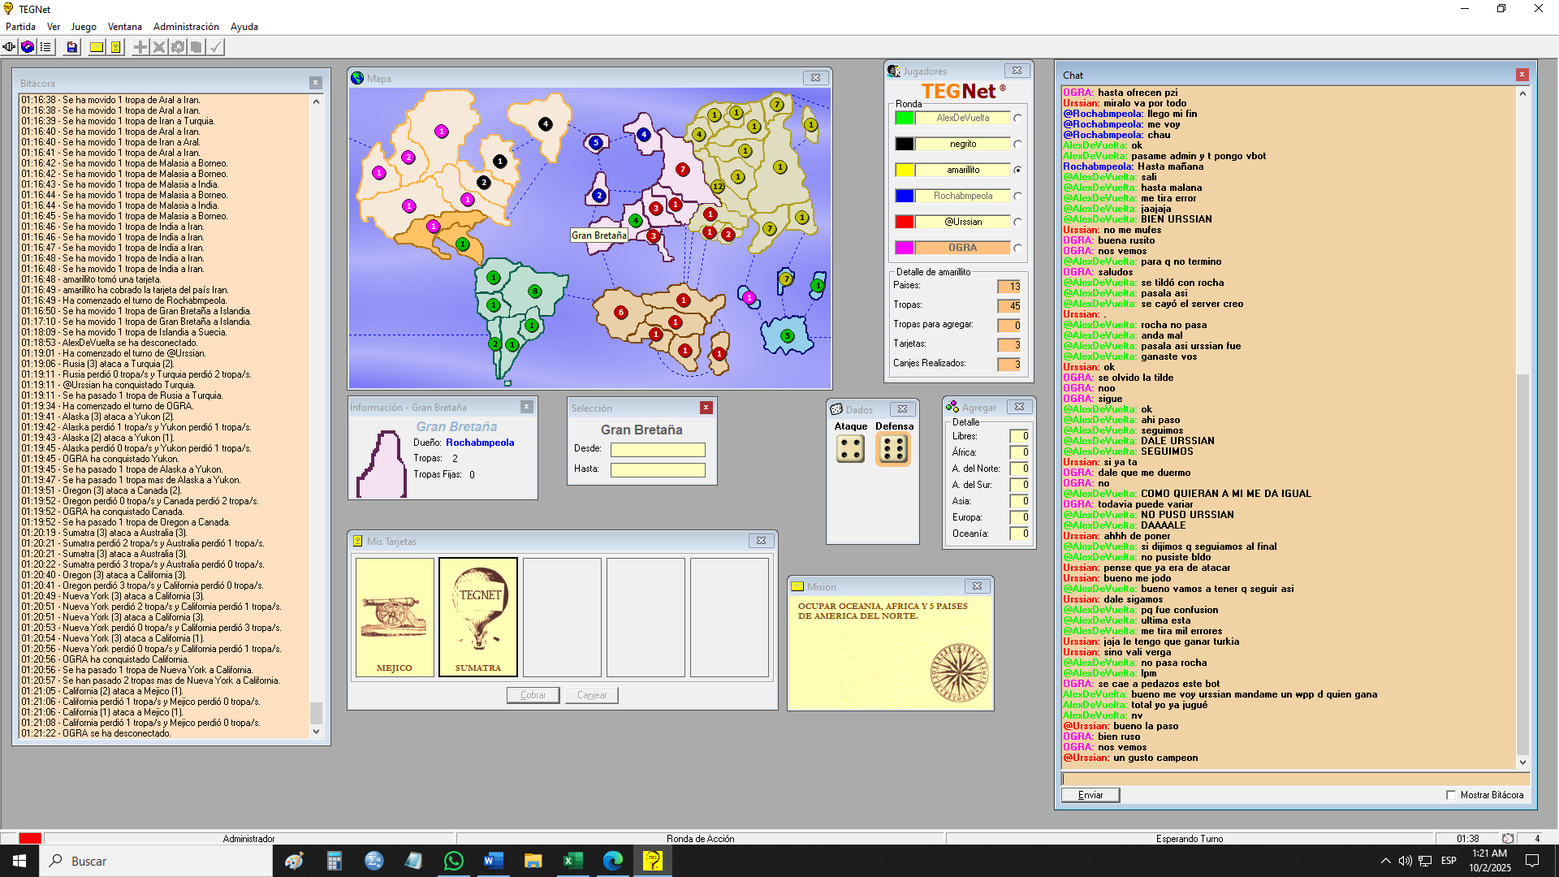The width and height of the screenshot is (1559, 877).
Task: Click the save game floppy icon
Action: (x=72, y=47)
